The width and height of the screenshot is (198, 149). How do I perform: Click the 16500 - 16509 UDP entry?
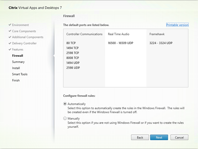click(x=121, y=43)
